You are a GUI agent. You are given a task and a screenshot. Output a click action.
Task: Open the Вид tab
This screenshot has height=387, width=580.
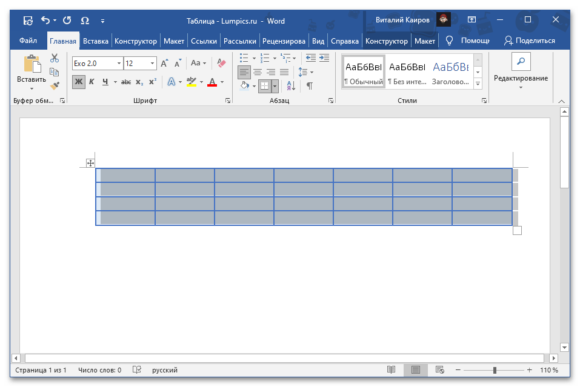318,41
